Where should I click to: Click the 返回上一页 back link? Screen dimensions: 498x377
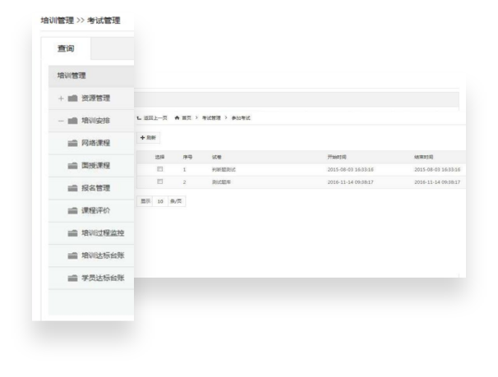click(x=153, y=118)
